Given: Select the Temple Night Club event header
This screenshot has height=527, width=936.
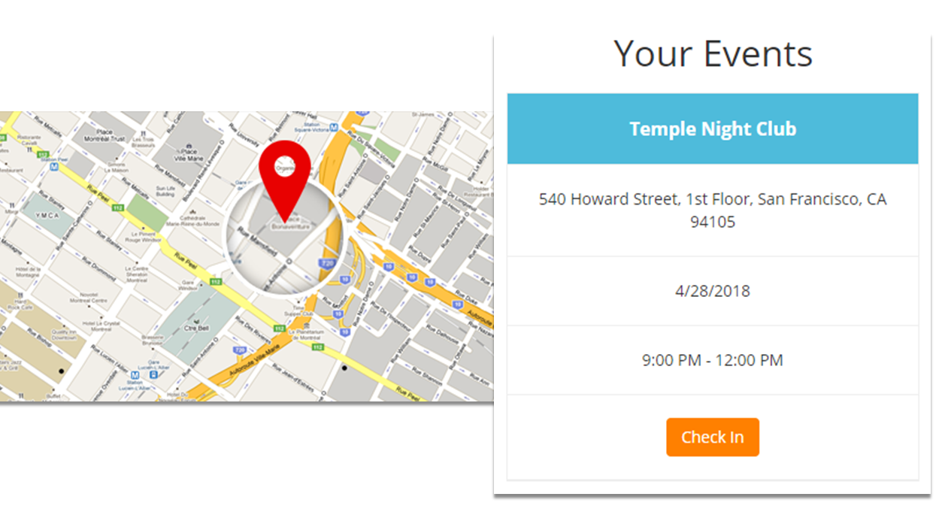Looking at the screenshot, I should (712, 129).
